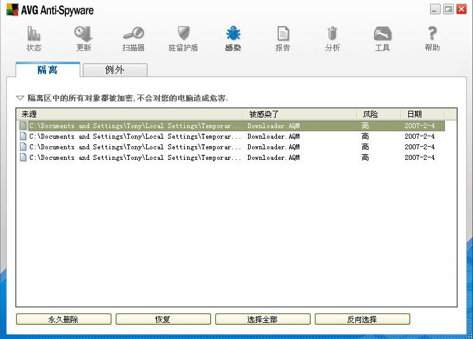Open the 帮助 help section
Image resolution: width=473 pixels, height=339 pixels.
click(432, 39)
